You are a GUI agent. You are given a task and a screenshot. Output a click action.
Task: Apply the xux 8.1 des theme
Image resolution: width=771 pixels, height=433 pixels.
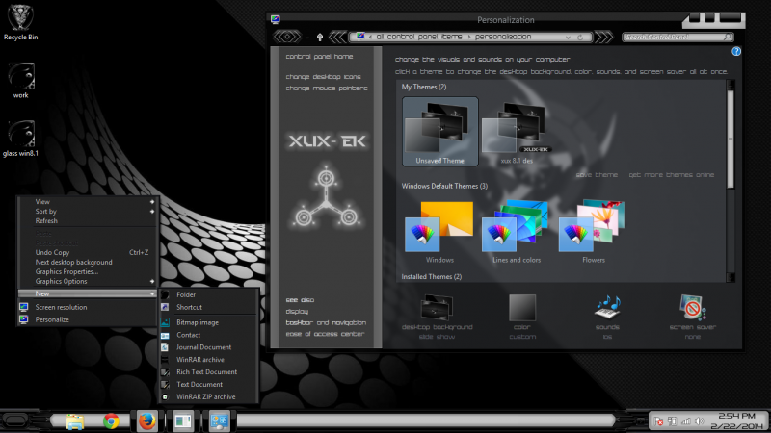point(517,132)
